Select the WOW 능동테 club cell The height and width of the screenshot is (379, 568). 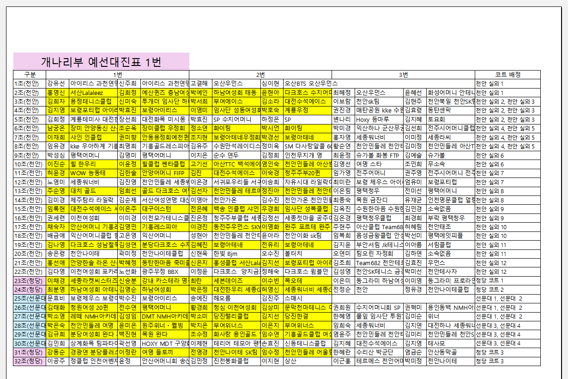93,173
